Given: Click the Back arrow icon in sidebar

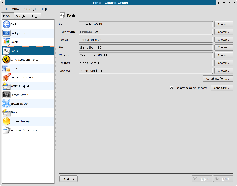Looking at the screenshot, I should pyautogui.click(x=6, y=24).
